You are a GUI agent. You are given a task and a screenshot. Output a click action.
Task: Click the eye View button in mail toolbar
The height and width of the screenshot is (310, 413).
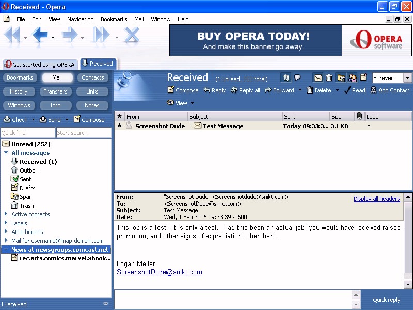tap(177, 103)
